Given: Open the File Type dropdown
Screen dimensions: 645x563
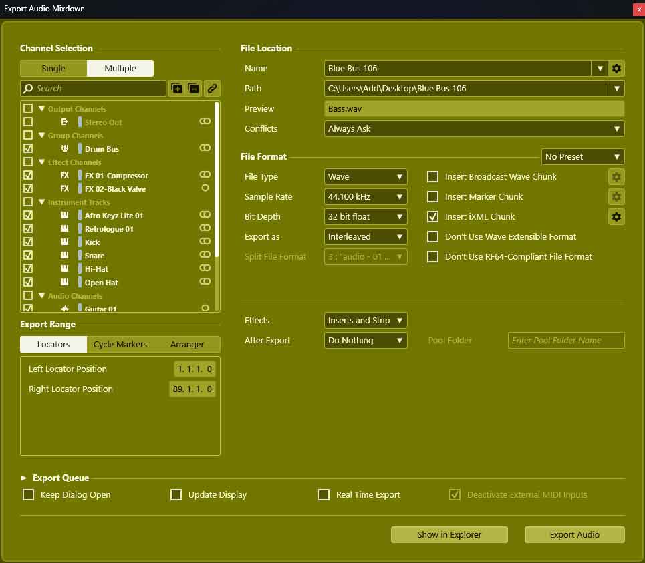Looking at the screenshot, I should 366,176.
